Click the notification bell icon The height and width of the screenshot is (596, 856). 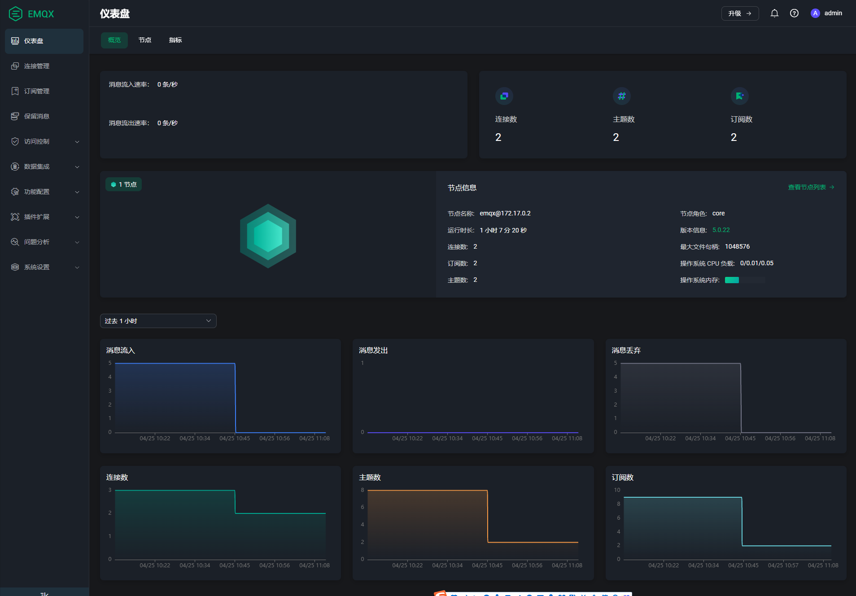click(x=774, y=13)
